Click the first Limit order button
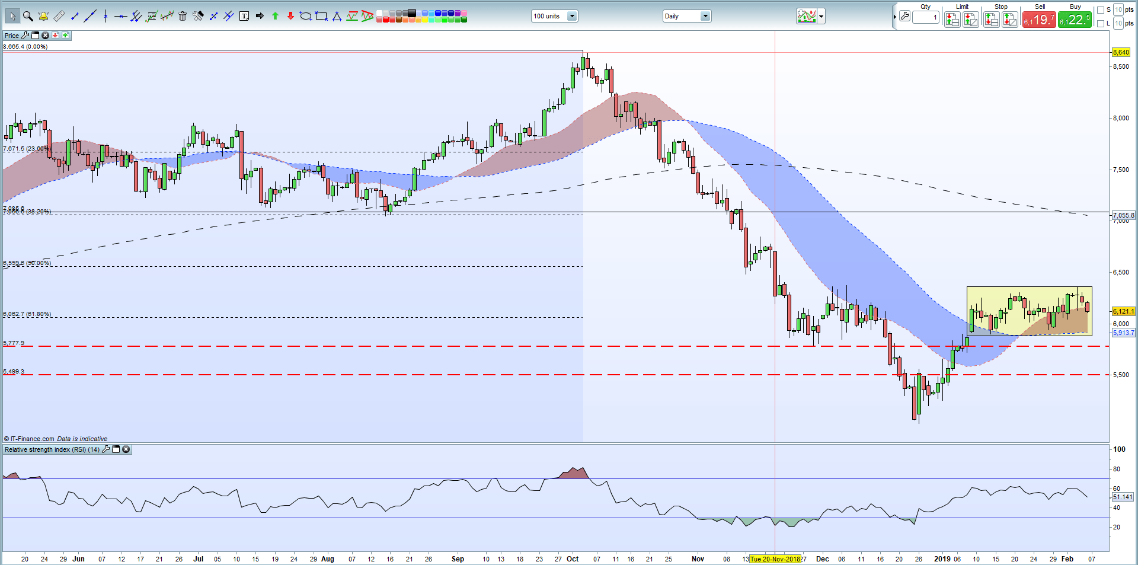The image size is (1138, 565). (952, 20)
